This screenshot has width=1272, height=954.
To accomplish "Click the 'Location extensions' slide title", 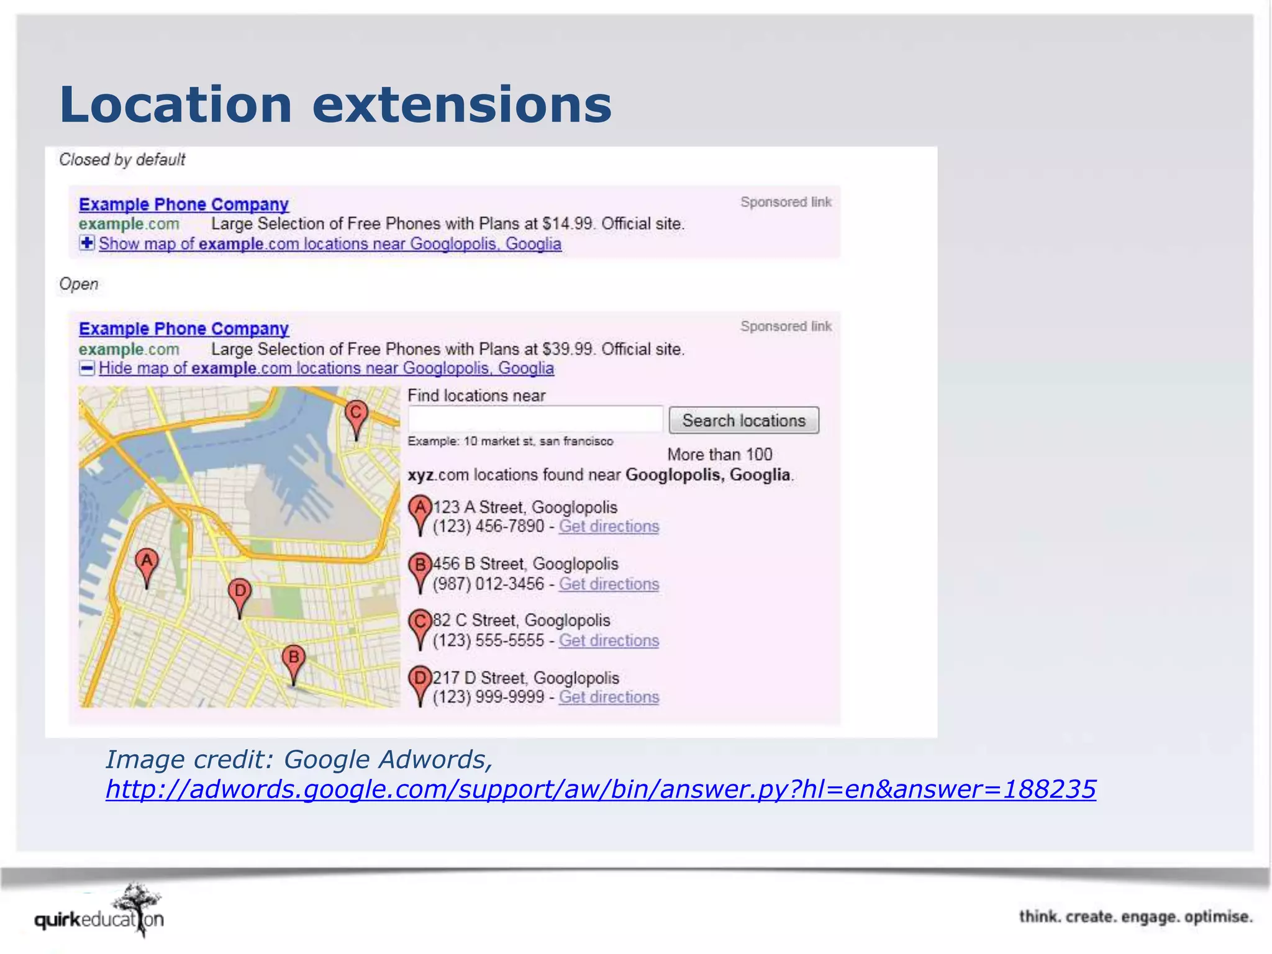I will click(335, 104).
